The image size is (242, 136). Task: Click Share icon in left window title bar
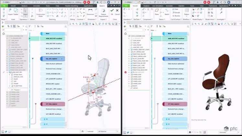(x=101, y=2)
